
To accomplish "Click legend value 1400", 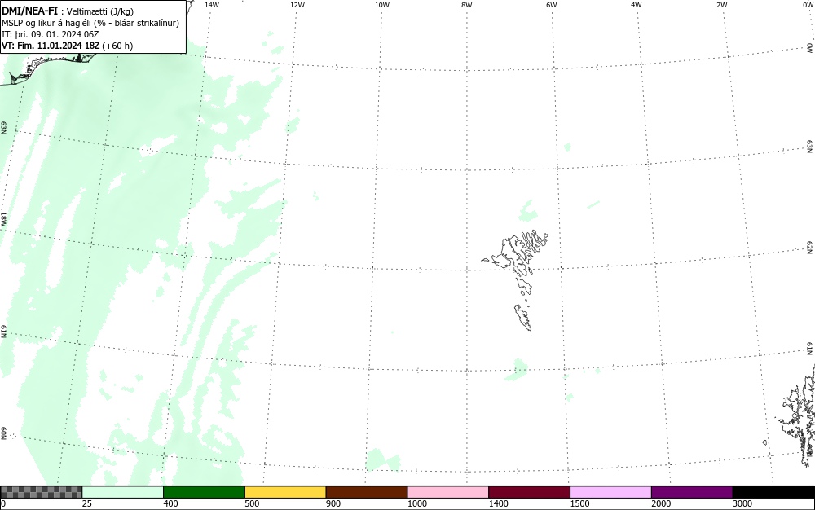I will tap(498, 503).
